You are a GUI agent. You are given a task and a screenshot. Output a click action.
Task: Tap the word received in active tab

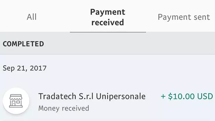click(x=108, y=22)
